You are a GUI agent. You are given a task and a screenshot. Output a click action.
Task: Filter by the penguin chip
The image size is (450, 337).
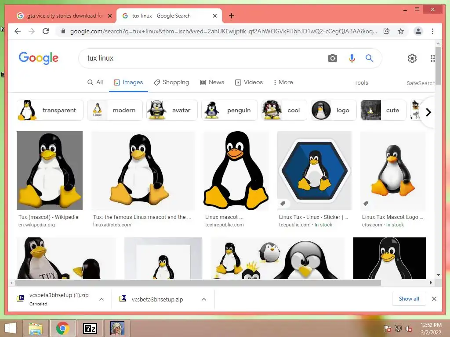[229, 110]
